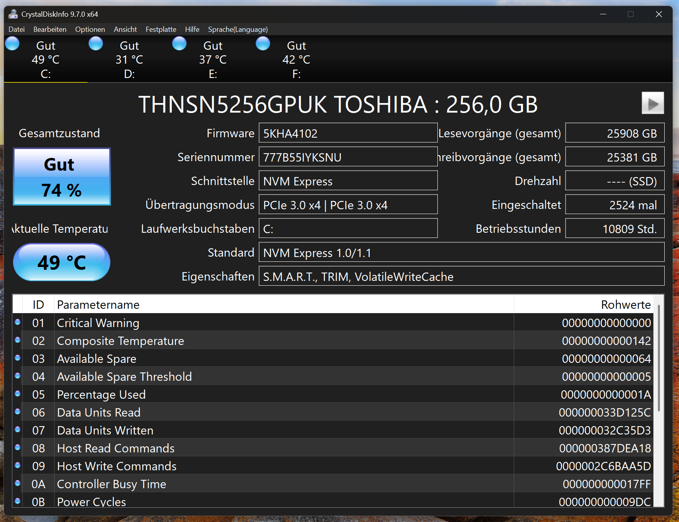Screen dimensions: 679x522
Task: Switch to the D: drive tab at 31 °C
Action: 129,59
